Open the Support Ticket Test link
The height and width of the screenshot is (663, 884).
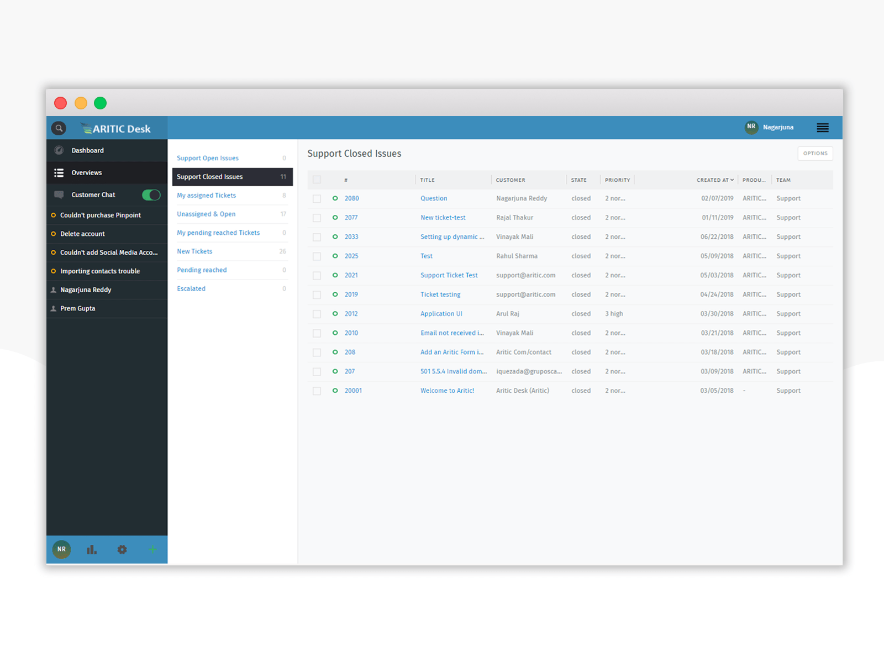point(449,275)
